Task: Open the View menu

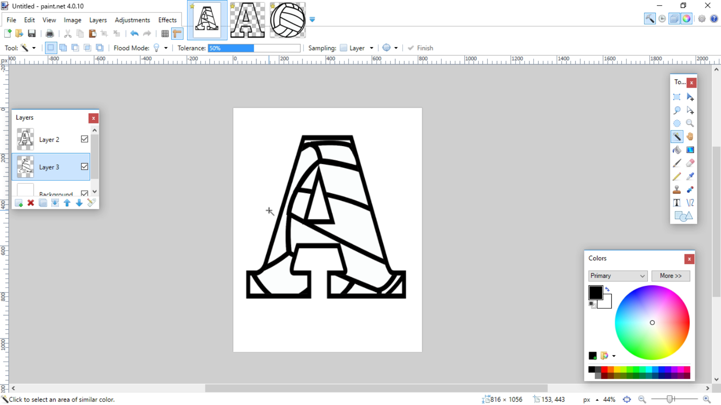Action: pos(49,20)
